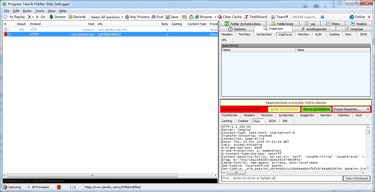The image size is (375, 192).
Task: Open the Tools menu
Action: click(40, 11)
